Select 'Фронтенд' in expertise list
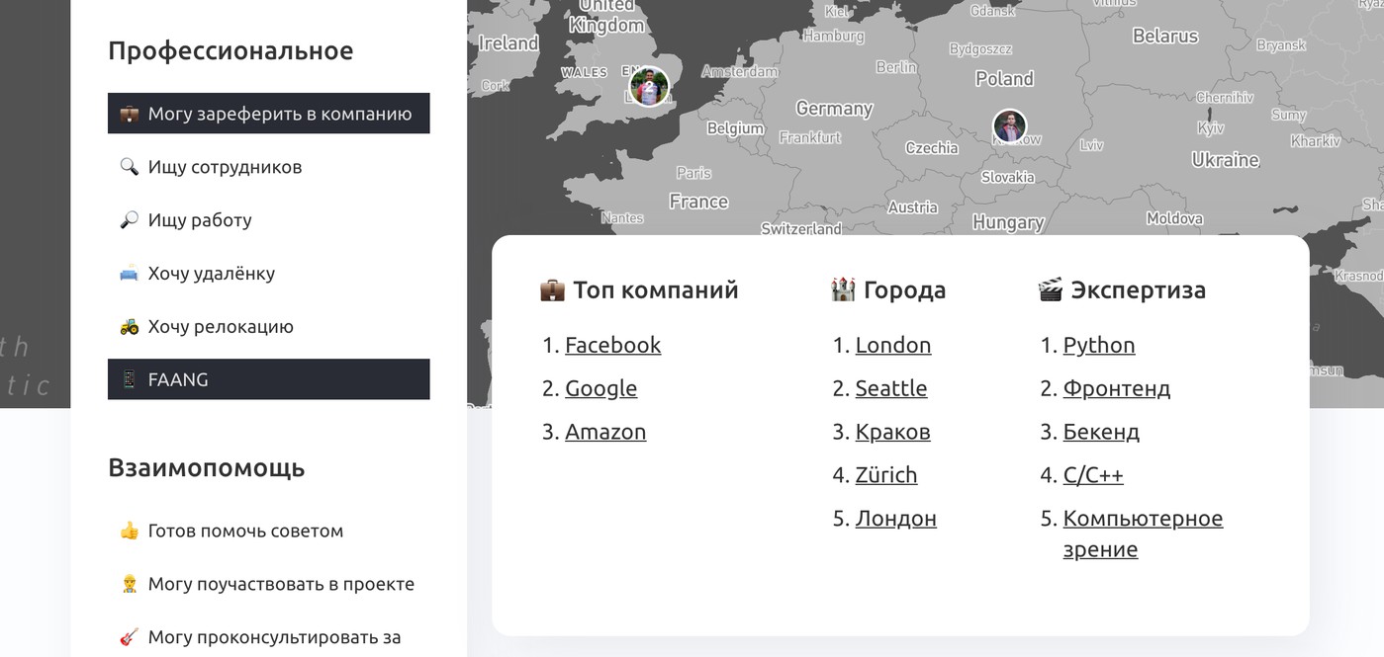Viewport: 1384px width, 657px height. tap(1116, 388)
